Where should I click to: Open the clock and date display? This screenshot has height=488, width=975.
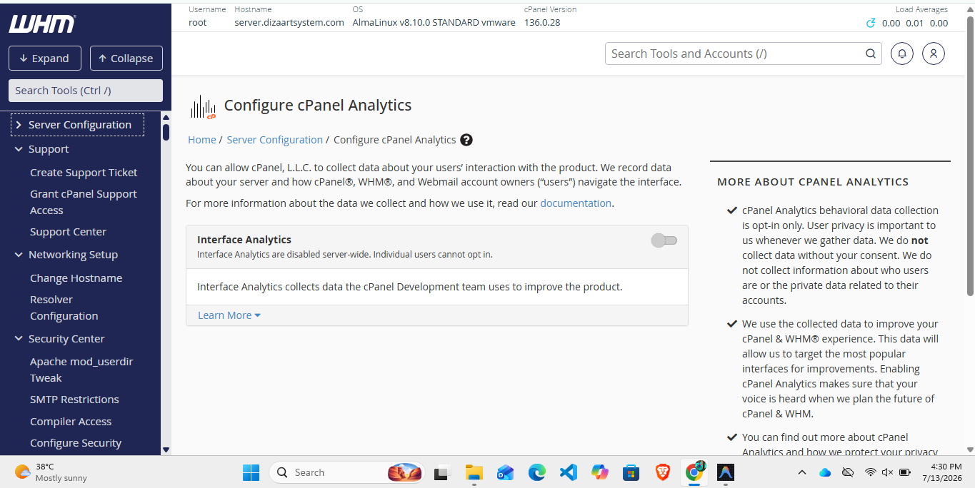point(941,472)
